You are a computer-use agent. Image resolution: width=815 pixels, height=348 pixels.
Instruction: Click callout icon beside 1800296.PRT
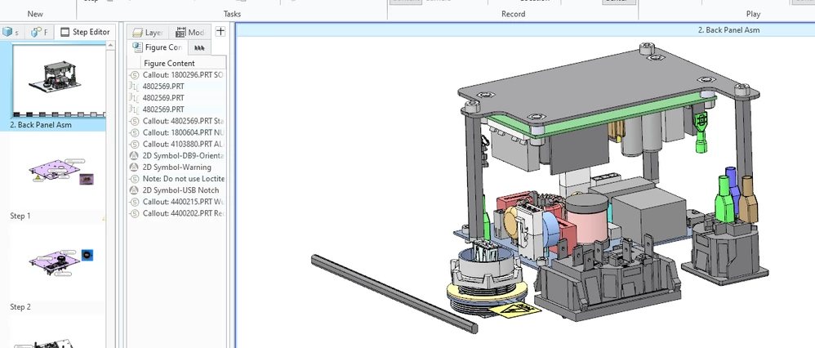point(134,75)
